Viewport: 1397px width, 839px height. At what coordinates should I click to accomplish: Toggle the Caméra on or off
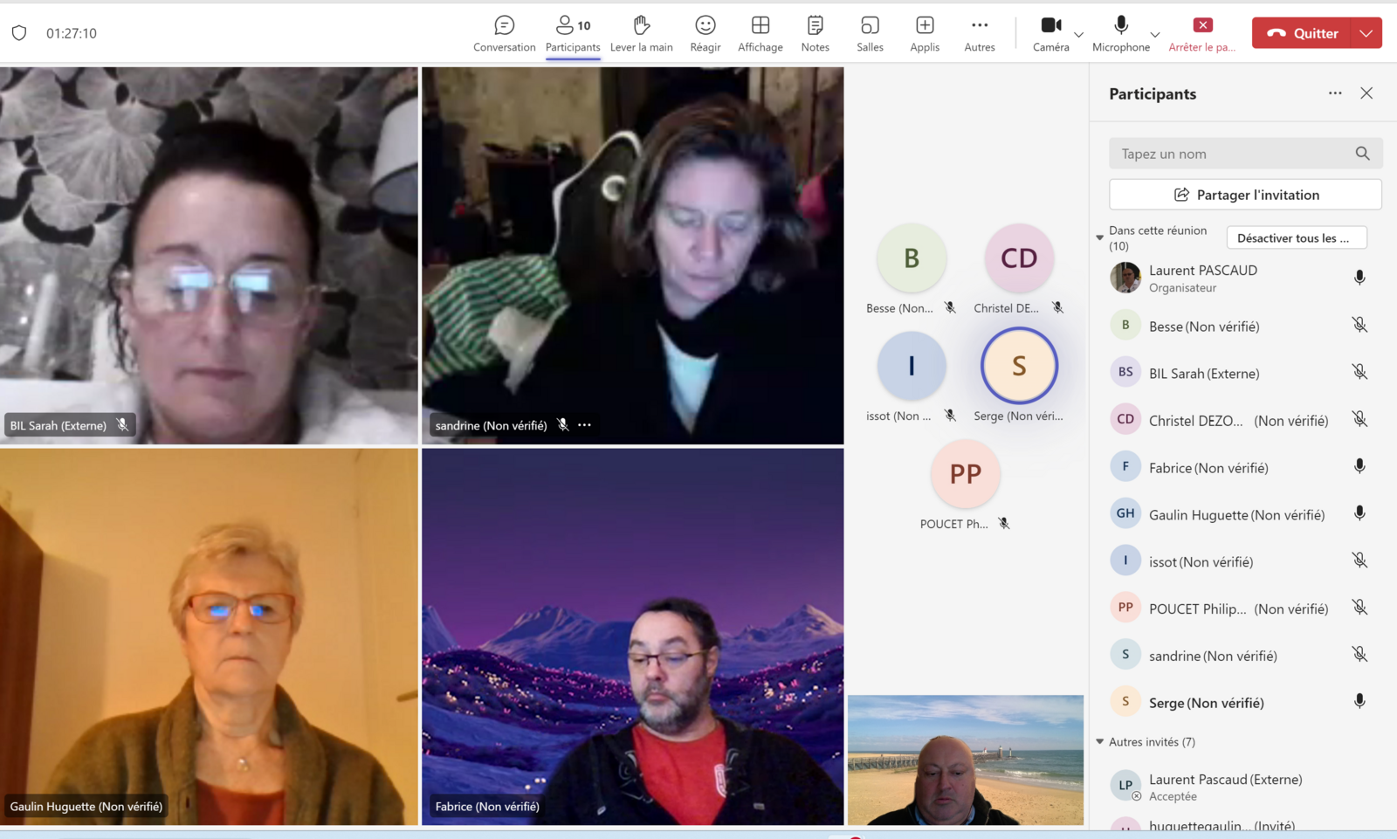1050,33
